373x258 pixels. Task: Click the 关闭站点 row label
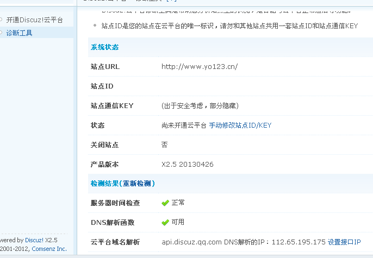104,144
